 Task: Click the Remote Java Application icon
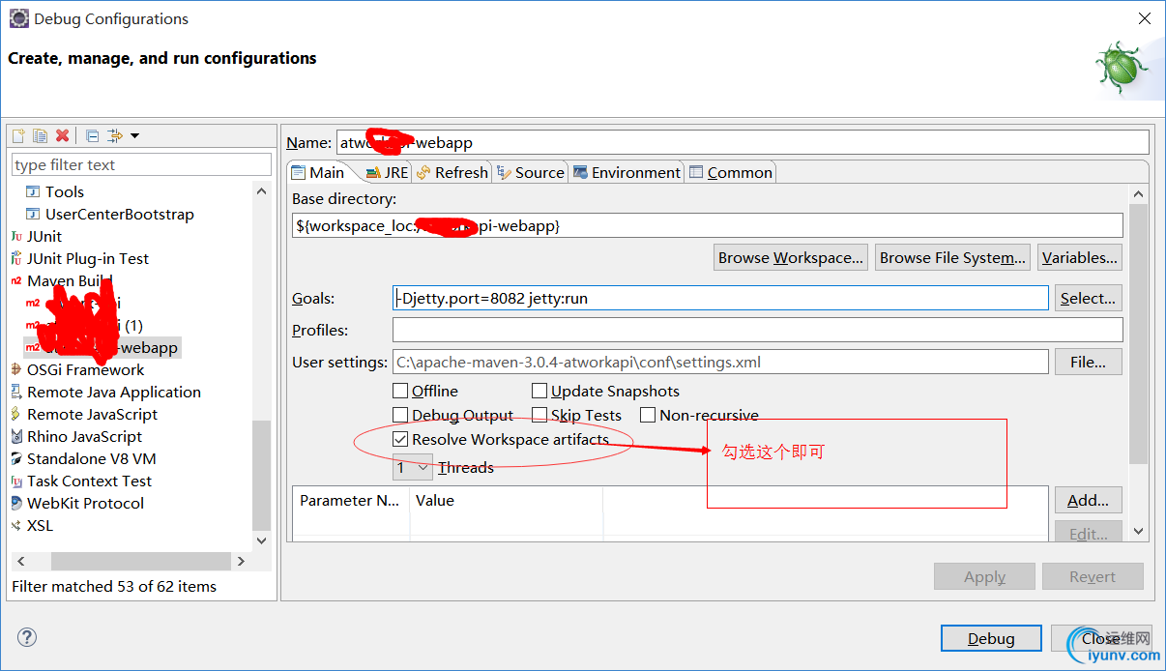click(16, 392)
